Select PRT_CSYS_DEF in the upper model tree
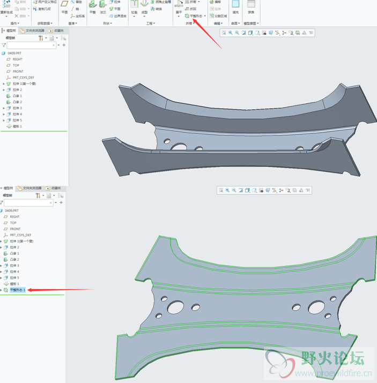Screen dimensions: 377x383 (23, 78)
